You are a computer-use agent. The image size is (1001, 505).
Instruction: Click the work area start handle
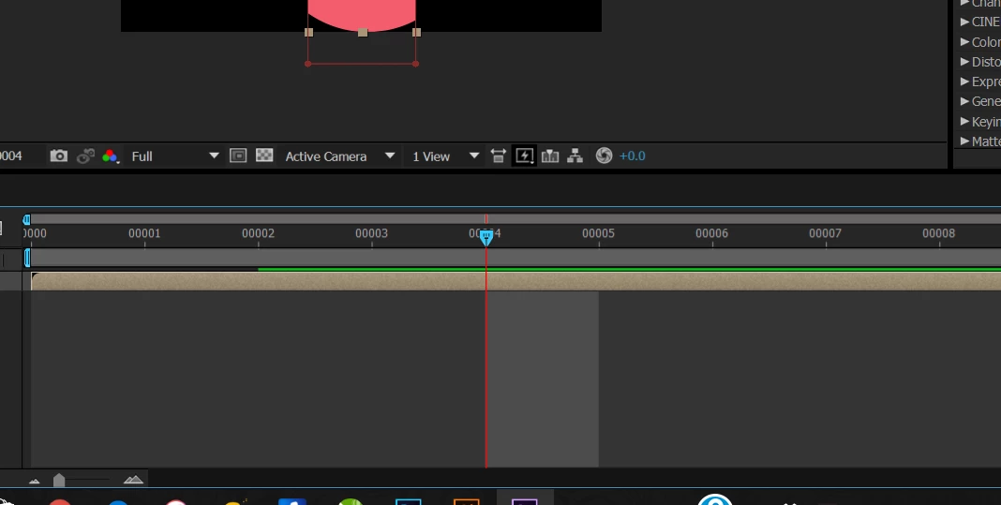click(27, 258)
